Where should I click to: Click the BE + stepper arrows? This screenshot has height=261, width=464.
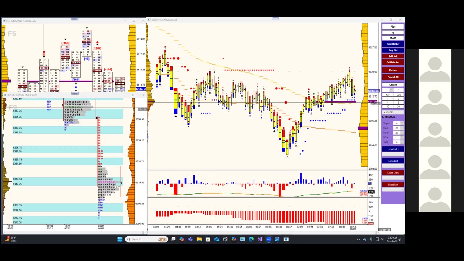(402, 137)
